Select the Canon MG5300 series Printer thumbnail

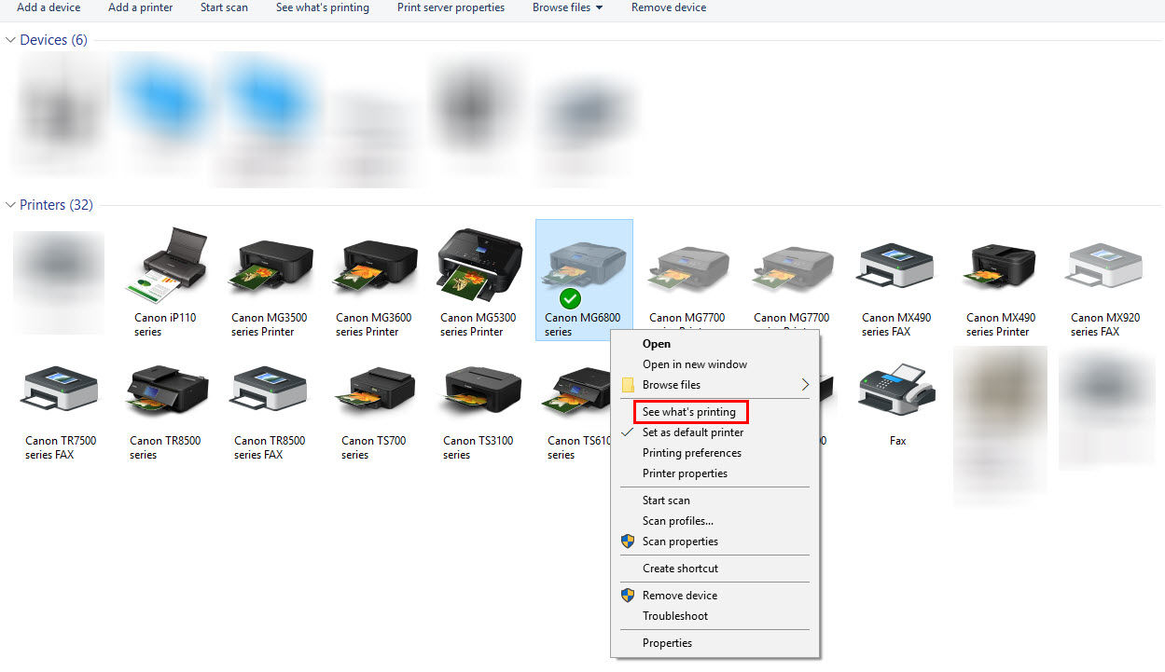478,264
